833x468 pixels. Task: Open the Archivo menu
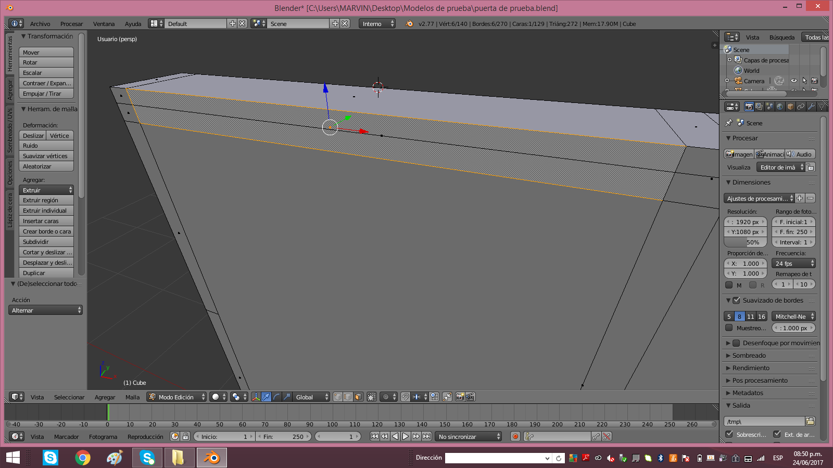pyautogui.click(x=40, y=24)
